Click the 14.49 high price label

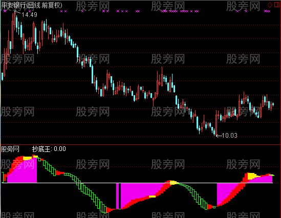pos(29,14)
